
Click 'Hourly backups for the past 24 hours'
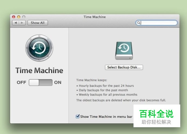tap(106, 86)
